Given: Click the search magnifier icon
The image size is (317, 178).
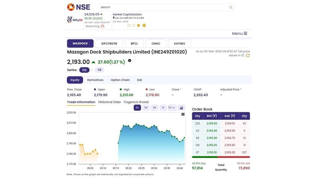Looking at the screenshot, I should coord(231,7).
